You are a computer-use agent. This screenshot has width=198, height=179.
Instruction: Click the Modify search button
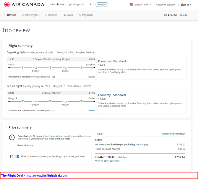tap(102, 4)
